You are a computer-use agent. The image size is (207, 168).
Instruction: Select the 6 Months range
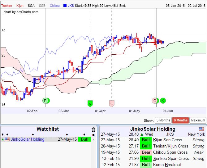click(180, 120)
